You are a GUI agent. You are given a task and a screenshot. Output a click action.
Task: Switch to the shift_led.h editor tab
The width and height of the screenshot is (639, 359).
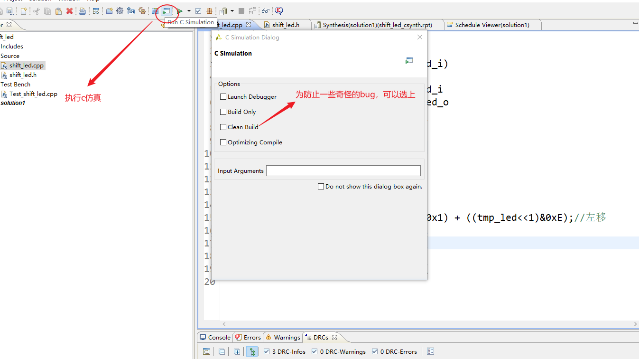tap(285, 25)
